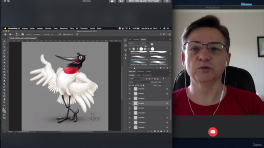Delete layer with trash icon in layers panel

coord(167,131)
